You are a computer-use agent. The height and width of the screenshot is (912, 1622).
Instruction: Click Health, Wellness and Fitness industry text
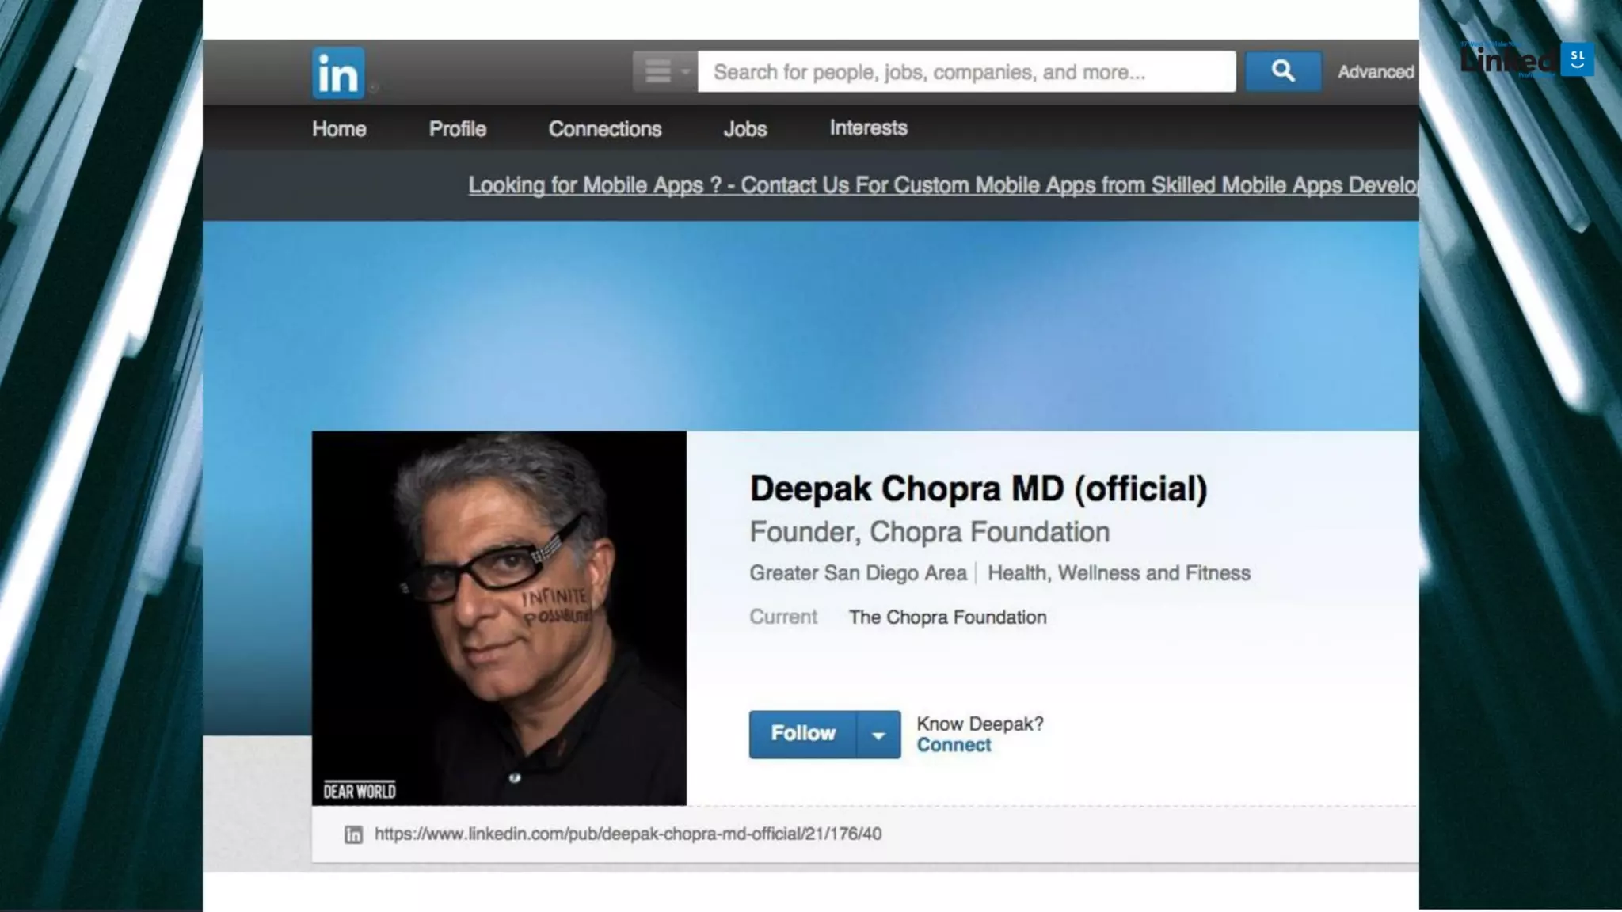click(x=1119, y=573)
